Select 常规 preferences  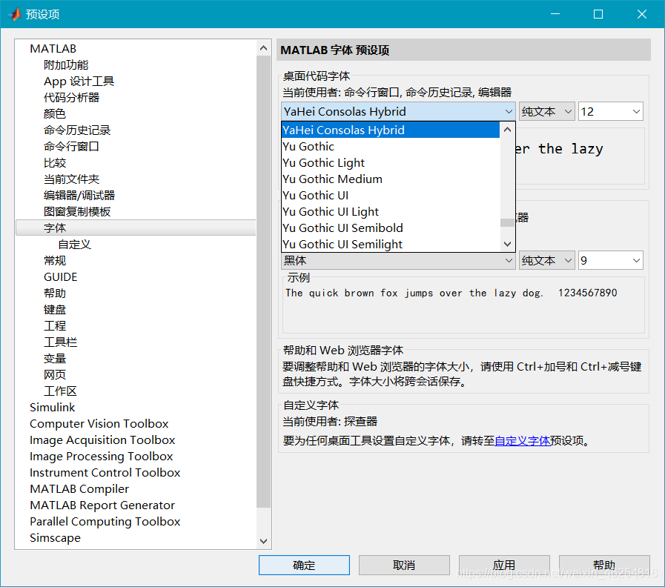(55, 260)
